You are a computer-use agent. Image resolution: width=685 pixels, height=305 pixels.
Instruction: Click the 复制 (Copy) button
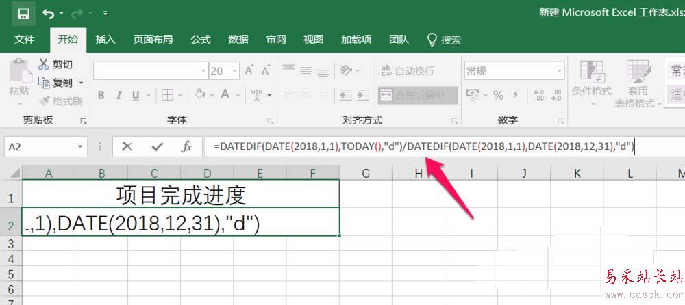pos(55,82)
